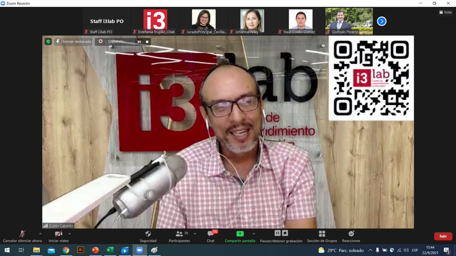Open PowerPoint from taskbar
This screenshot has height=256, width=456.
coord(95,250)
